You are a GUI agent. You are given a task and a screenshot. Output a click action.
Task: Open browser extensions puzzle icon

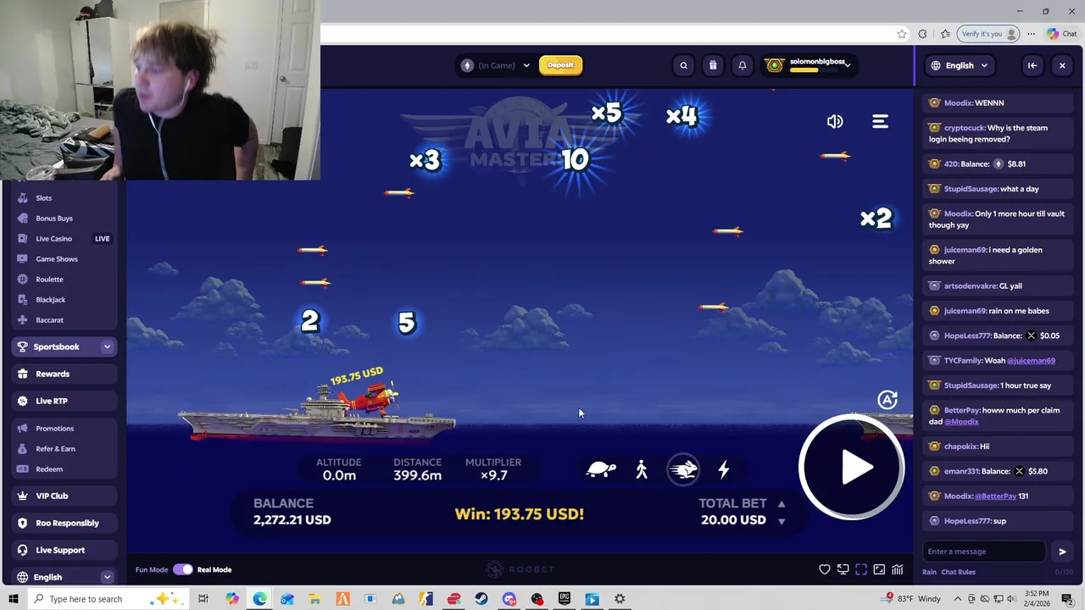point(922,34)
